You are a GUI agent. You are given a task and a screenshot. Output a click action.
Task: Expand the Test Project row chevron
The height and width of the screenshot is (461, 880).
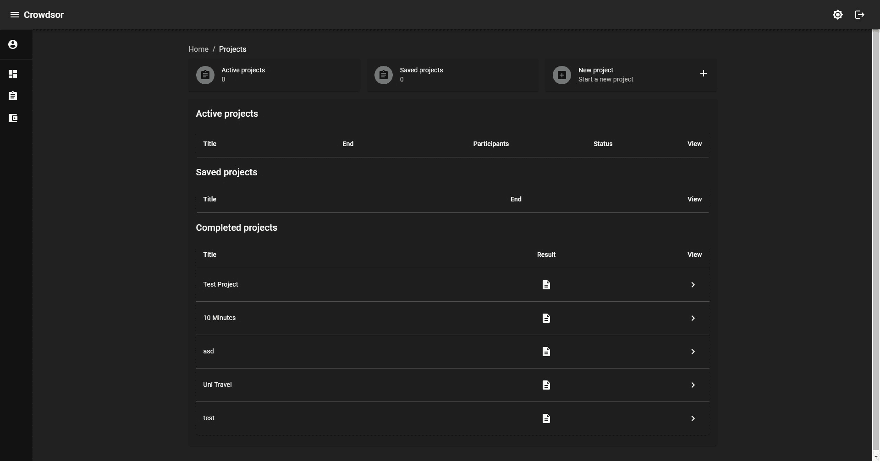pyautogui.click(x=693, y=284)
